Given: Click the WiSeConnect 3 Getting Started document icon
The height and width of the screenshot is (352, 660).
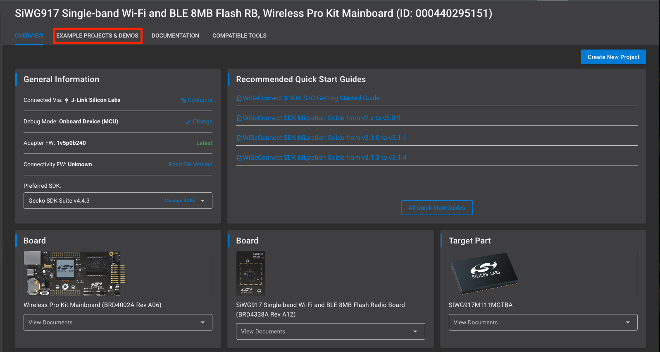Looking at the screenshot, I should (x=239, y=98).
